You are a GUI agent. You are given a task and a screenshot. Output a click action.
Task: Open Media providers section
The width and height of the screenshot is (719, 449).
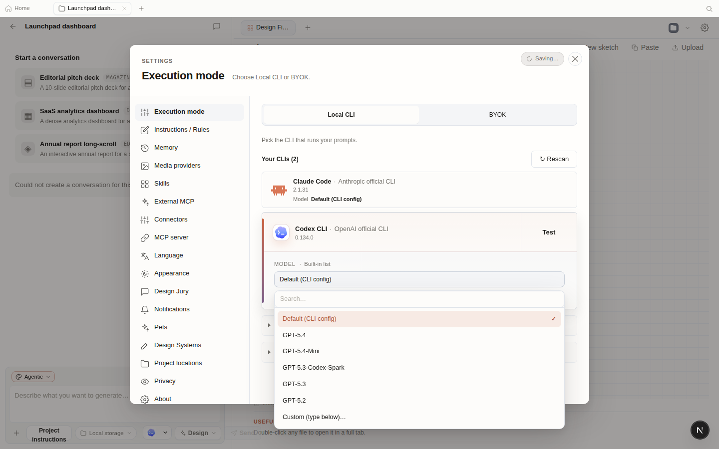(189, 166)
